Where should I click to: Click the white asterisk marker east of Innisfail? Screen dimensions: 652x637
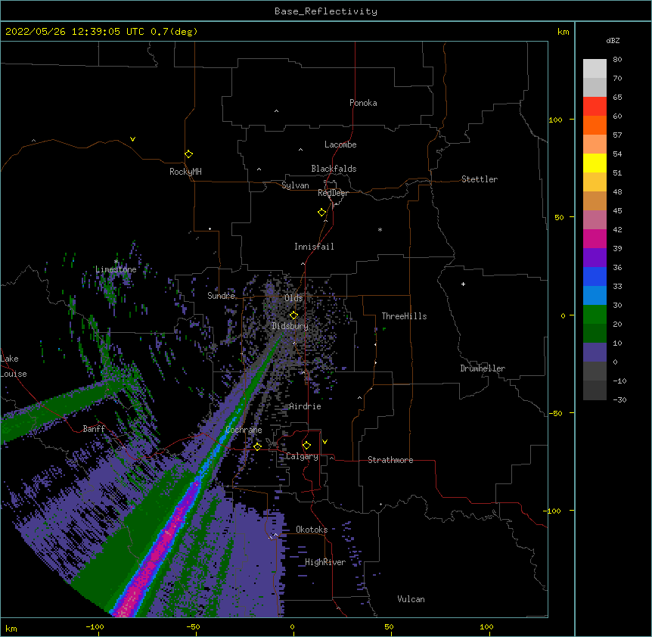(x=380, y=229)
